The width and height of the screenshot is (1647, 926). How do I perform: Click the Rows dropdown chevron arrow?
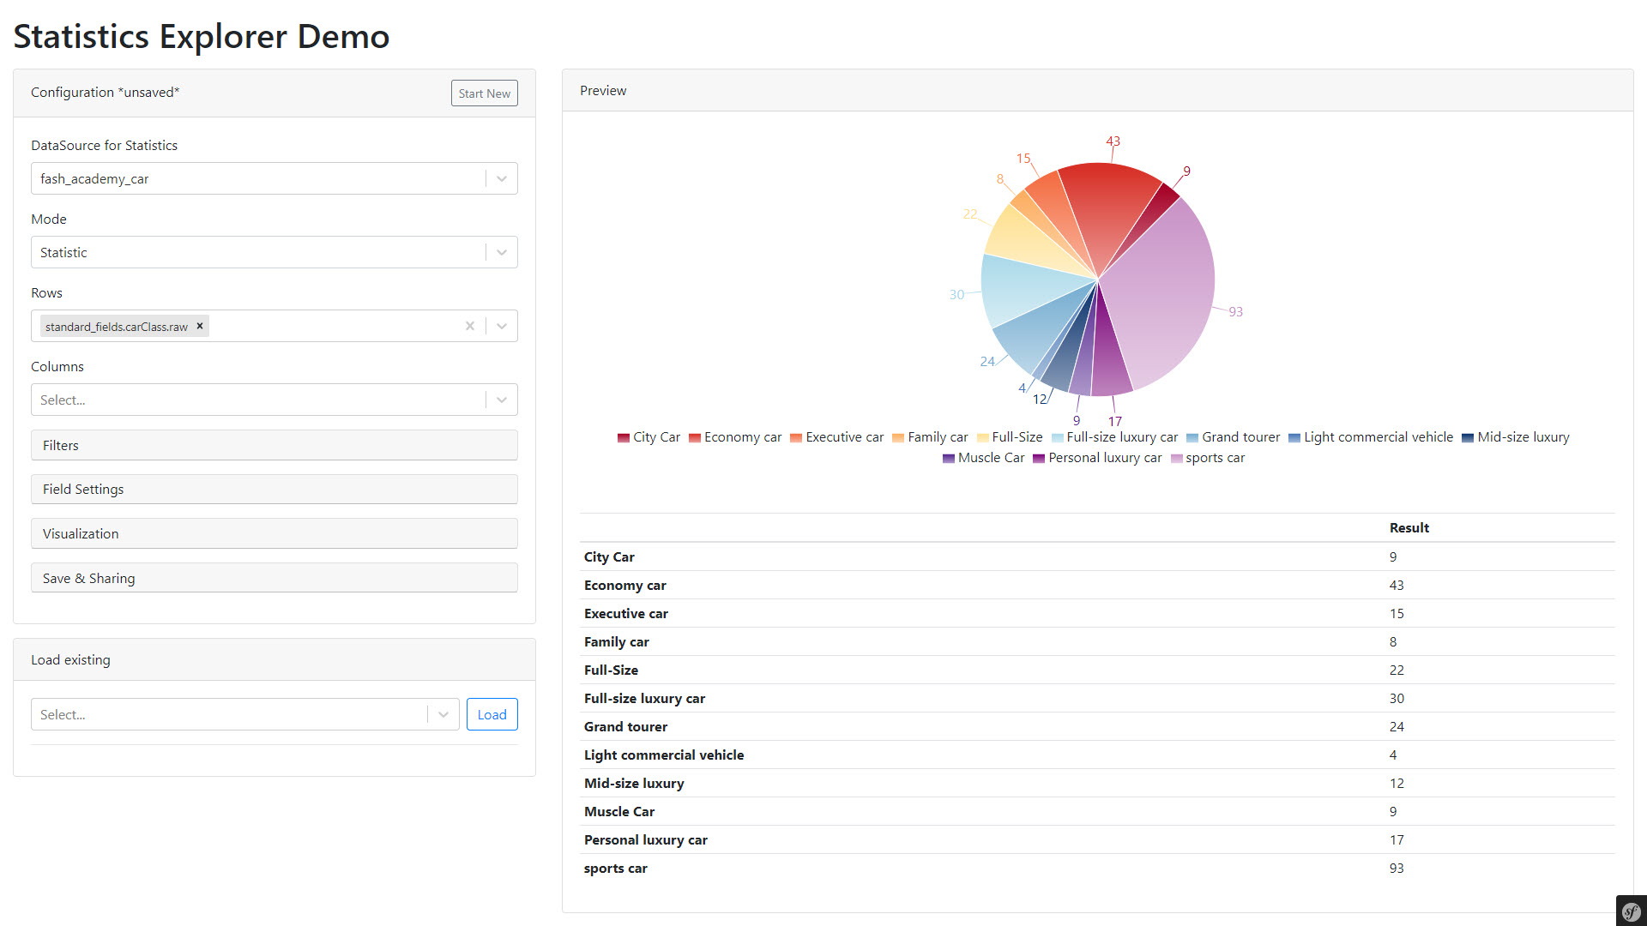(501, 326)
